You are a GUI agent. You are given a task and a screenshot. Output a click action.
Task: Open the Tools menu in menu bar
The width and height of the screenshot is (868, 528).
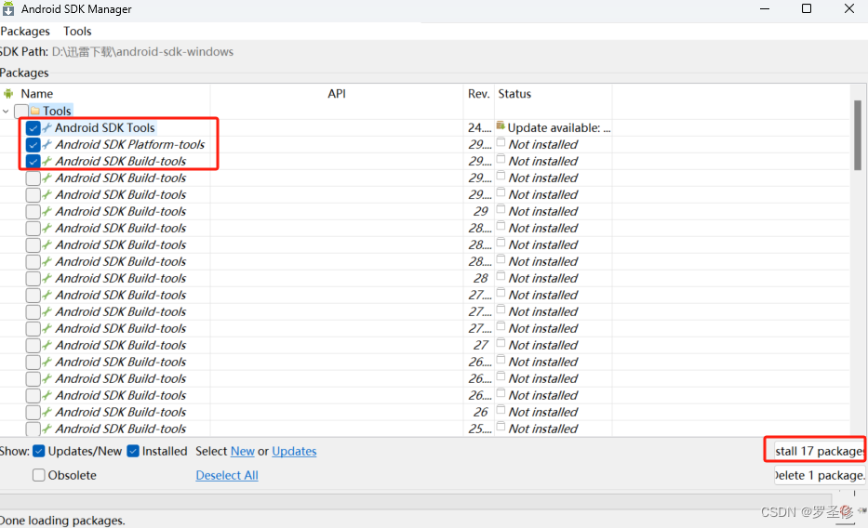pyautogui.click(x=77, y=32)
